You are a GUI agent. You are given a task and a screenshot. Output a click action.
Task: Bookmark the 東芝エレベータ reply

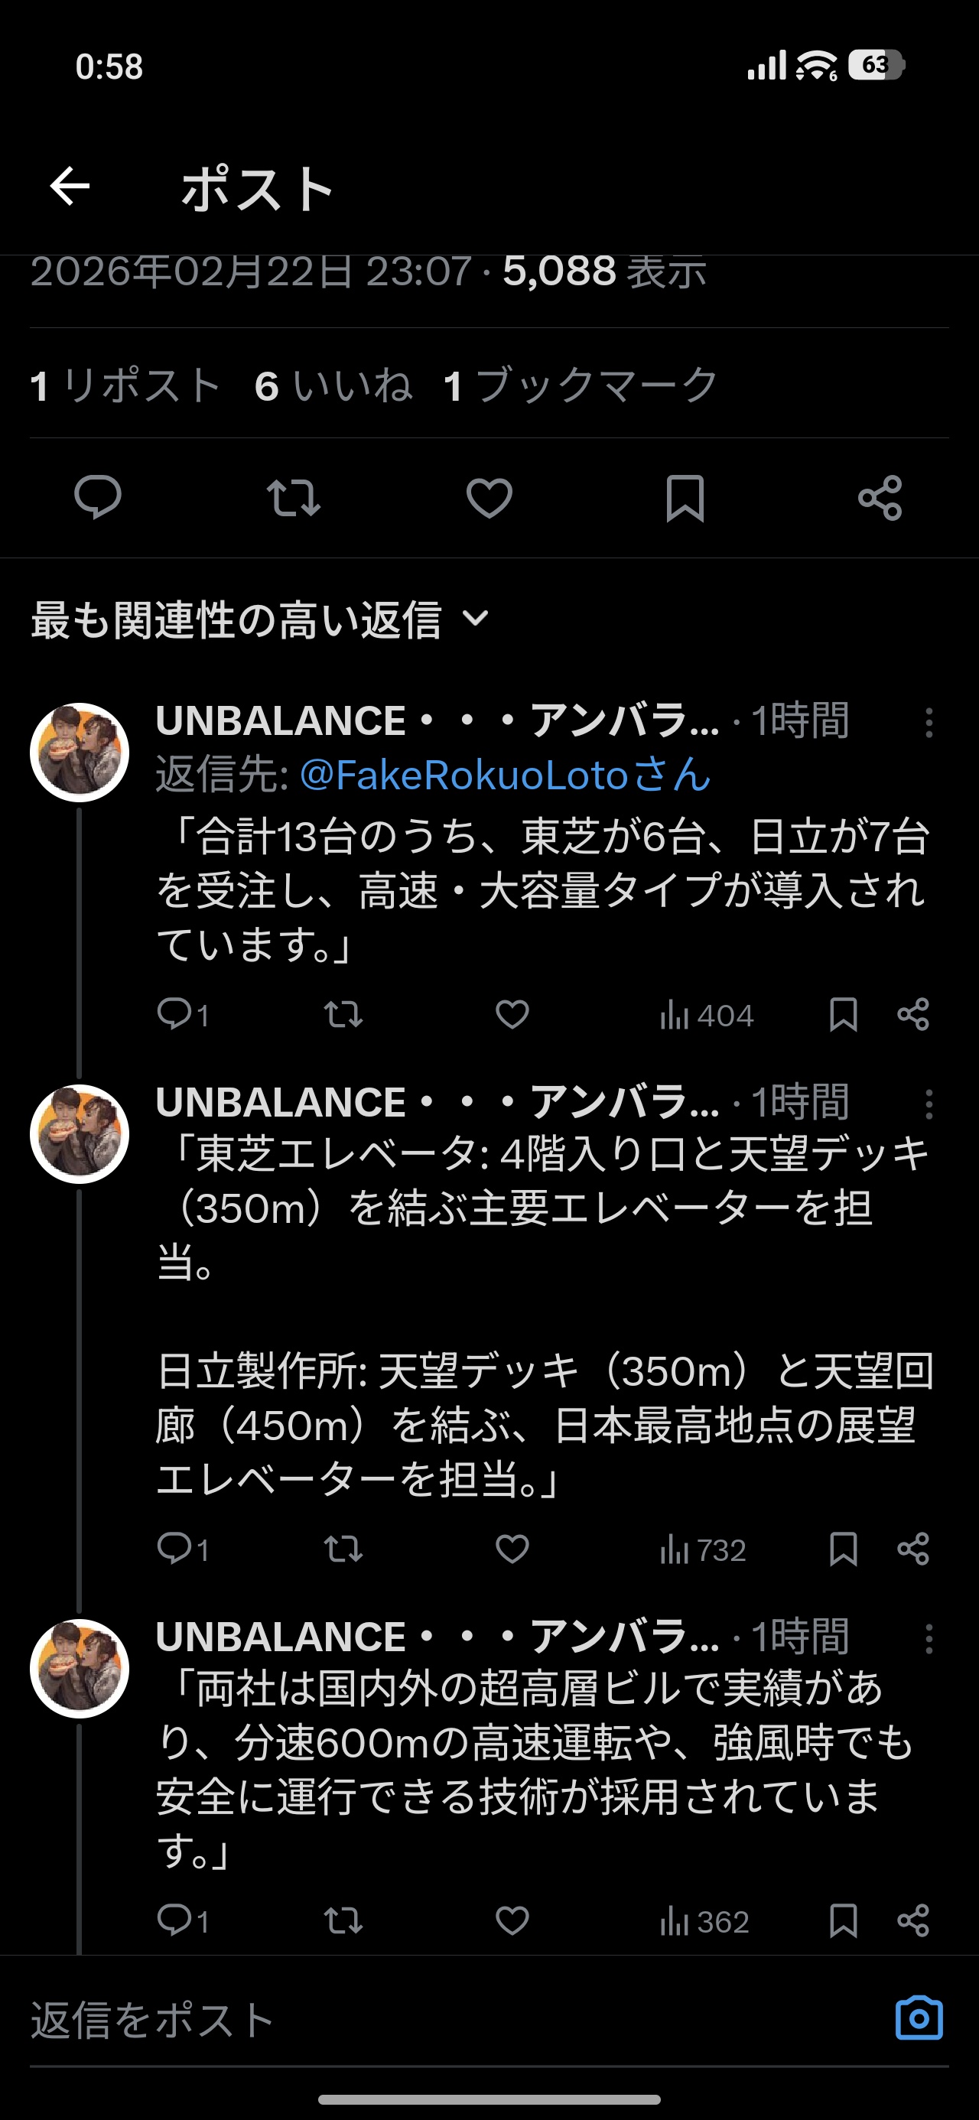tap(843, 1549)
